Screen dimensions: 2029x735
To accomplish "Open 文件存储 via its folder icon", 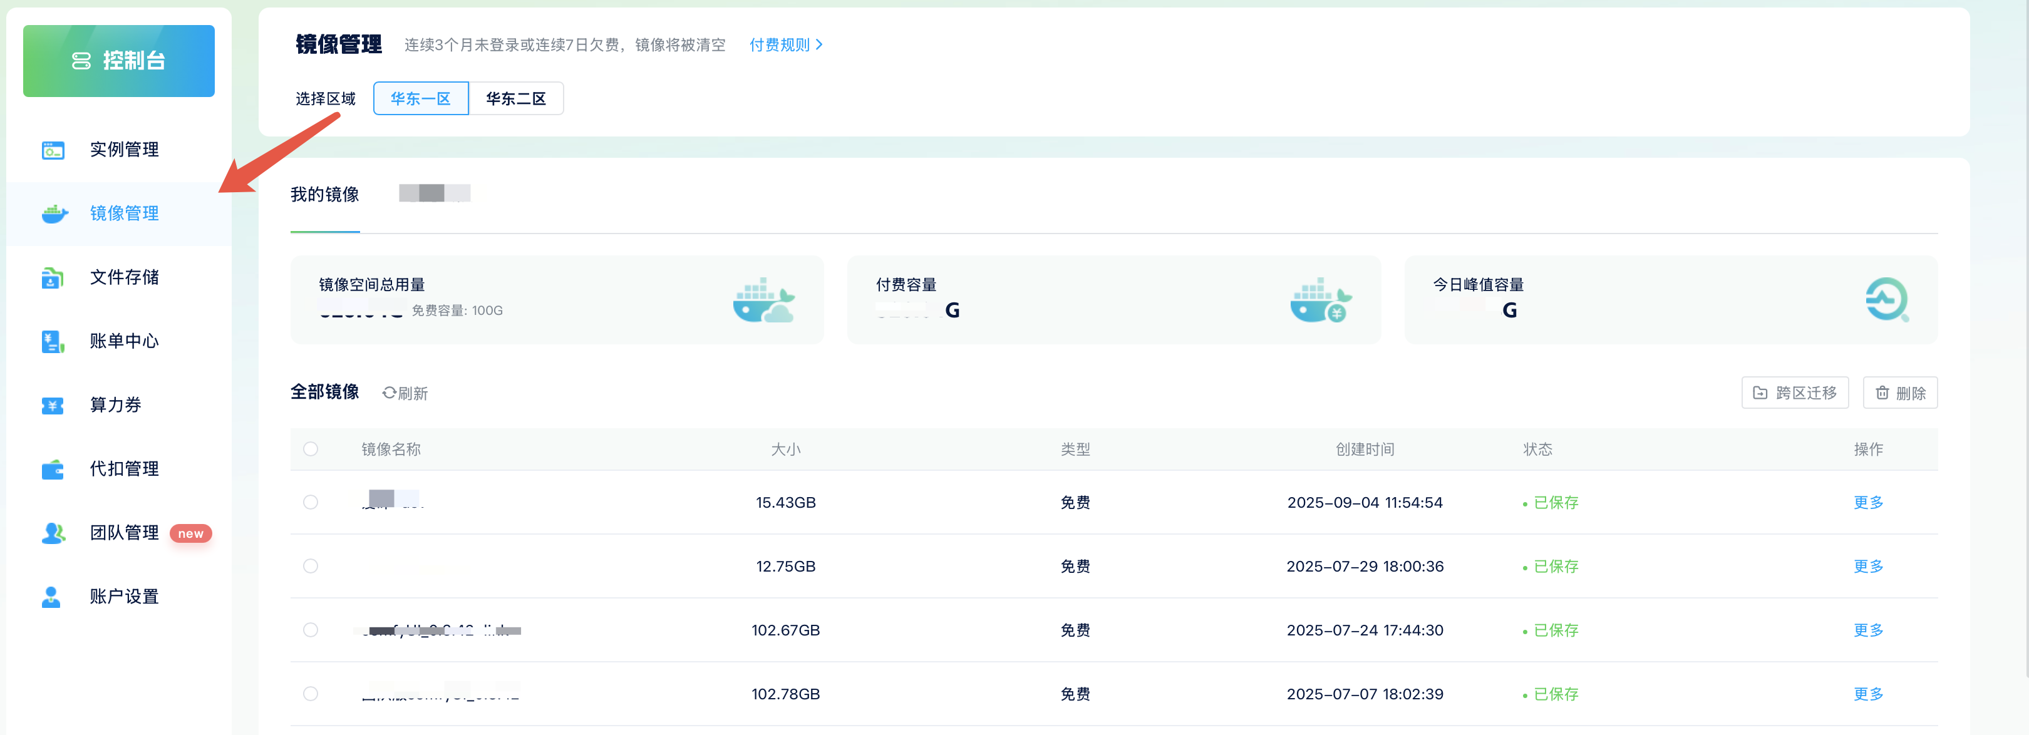I will (52, 277).
